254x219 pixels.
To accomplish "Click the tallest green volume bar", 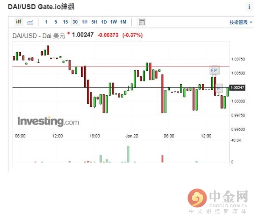I will [128, 154].
